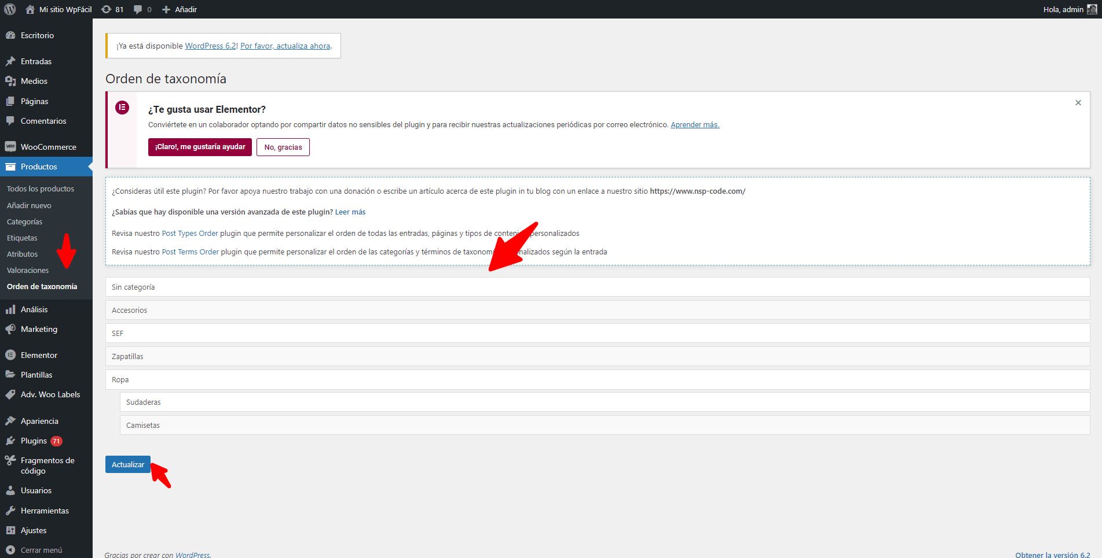Open the Post Types Order link
Viewport: 1102px width, 558px height.
190,234
